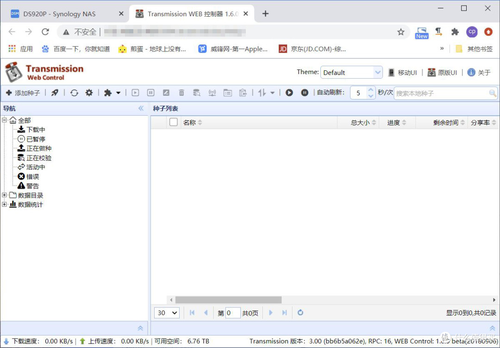Click the magnet link rocket icon
500x348 pixels.
[55, 93]
